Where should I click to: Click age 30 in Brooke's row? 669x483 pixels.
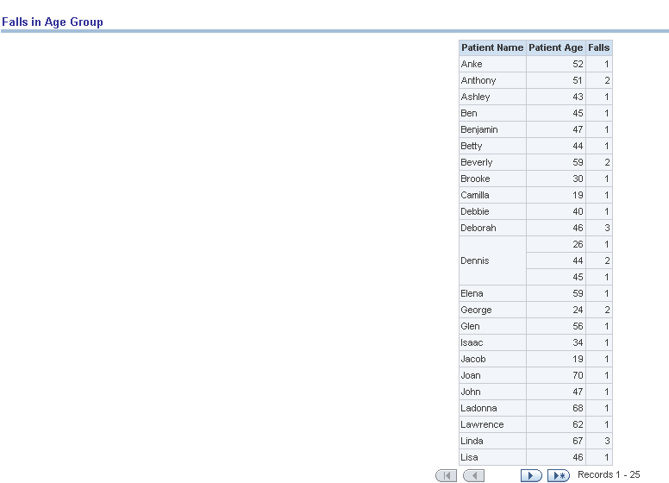[556, 179]
